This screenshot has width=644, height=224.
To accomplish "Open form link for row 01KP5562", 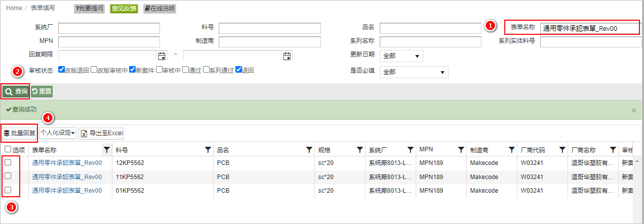I will coord(67,191).
